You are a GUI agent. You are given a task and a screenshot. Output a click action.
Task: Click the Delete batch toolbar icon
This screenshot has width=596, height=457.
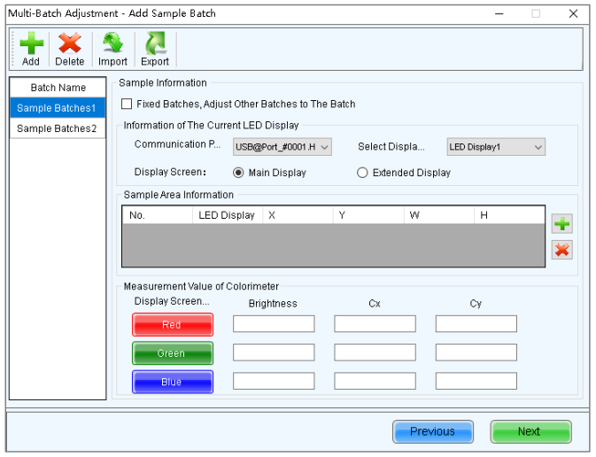(70, 49)
